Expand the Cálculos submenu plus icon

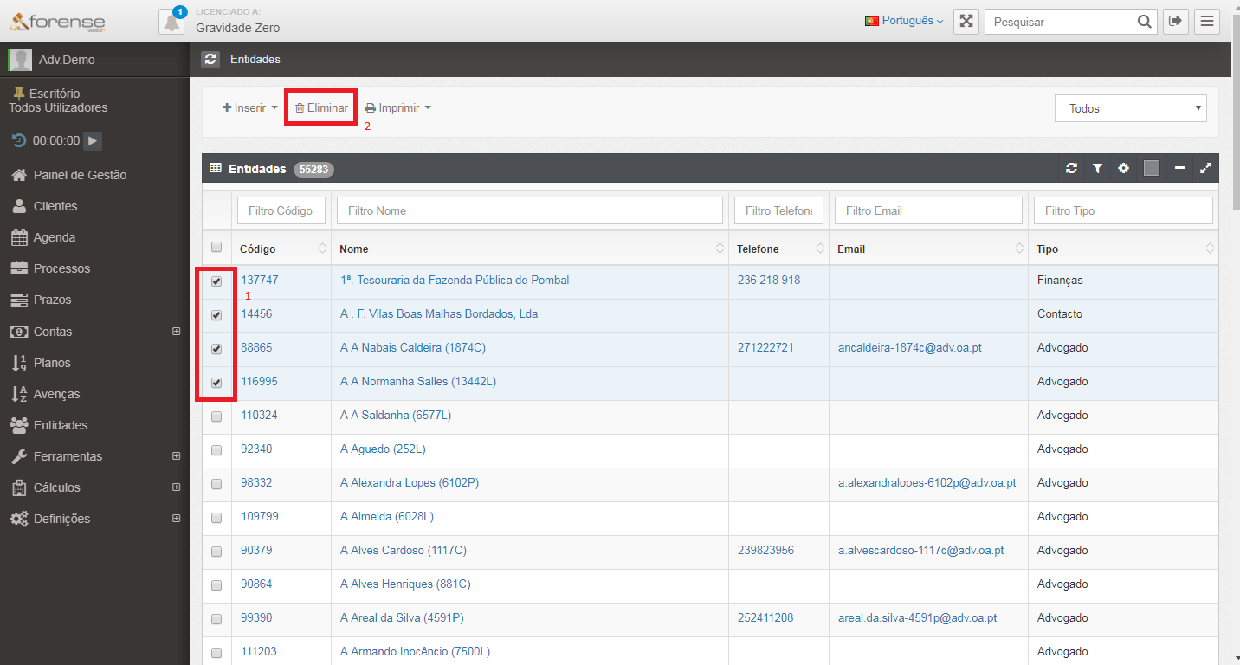(x=177, y=487)
